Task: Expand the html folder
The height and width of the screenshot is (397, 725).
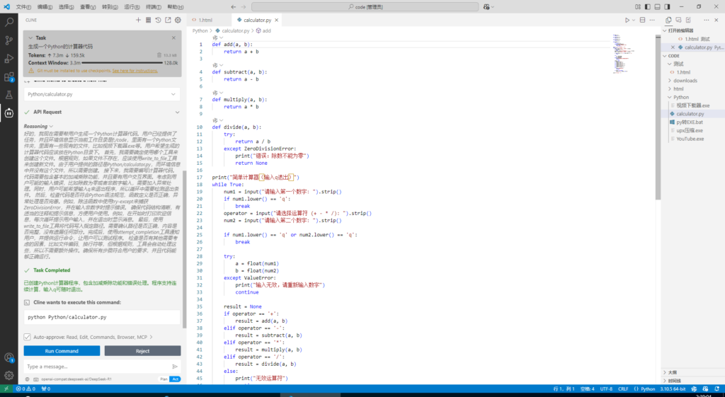Action: pyautogui.click(x=678, y=88)
